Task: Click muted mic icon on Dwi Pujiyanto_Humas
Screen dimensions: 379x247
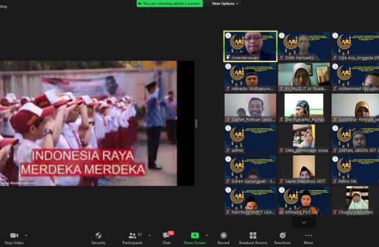Action: (x=281, y=120)
